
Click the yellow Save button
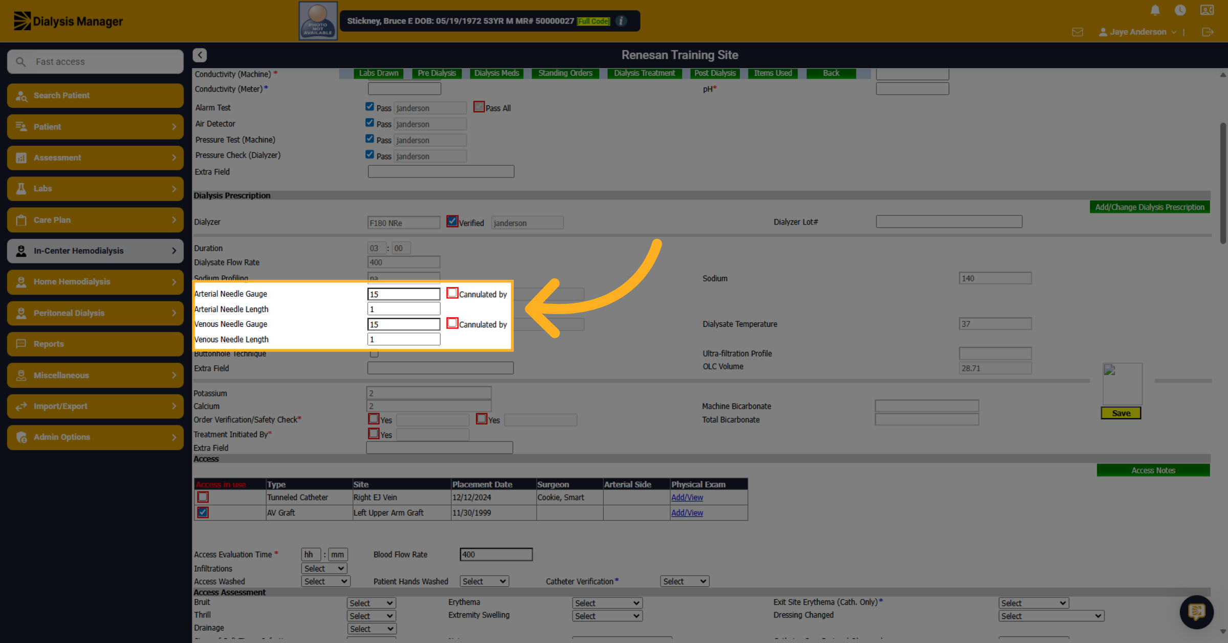coord(1121,413)
